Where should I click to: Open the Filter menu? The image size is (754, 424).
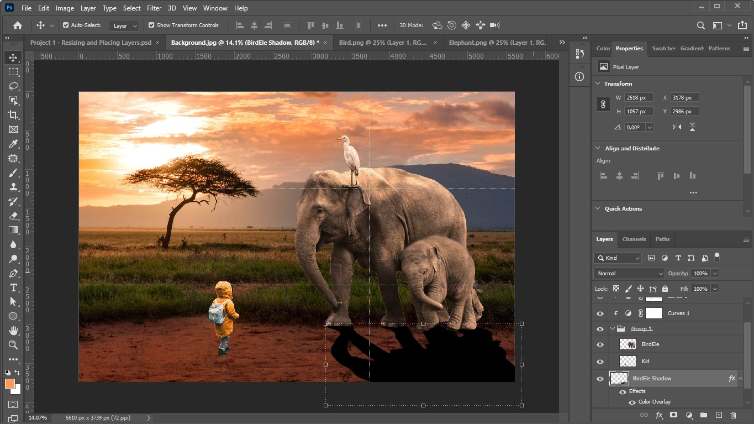pos(154,8)
